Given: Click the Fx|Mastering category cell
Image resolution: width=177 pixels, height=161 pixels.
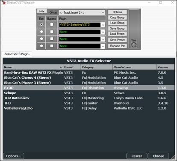Looking at the screenshot, I should [x=93, y=98].
